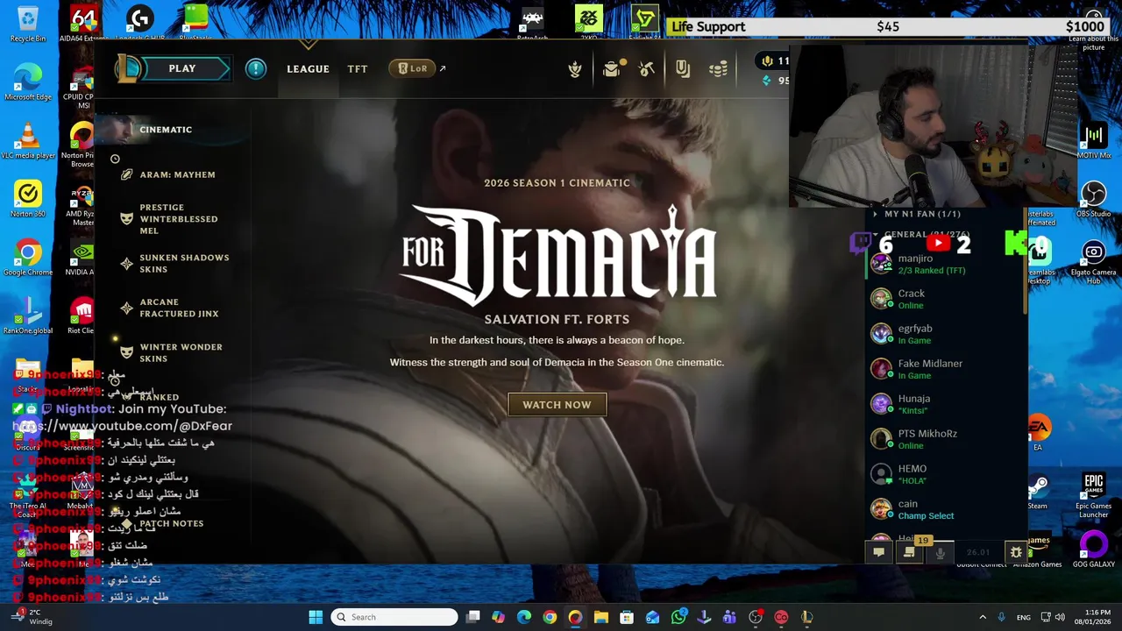Select friend egrfyab in friends list

(x=945, y=334)
